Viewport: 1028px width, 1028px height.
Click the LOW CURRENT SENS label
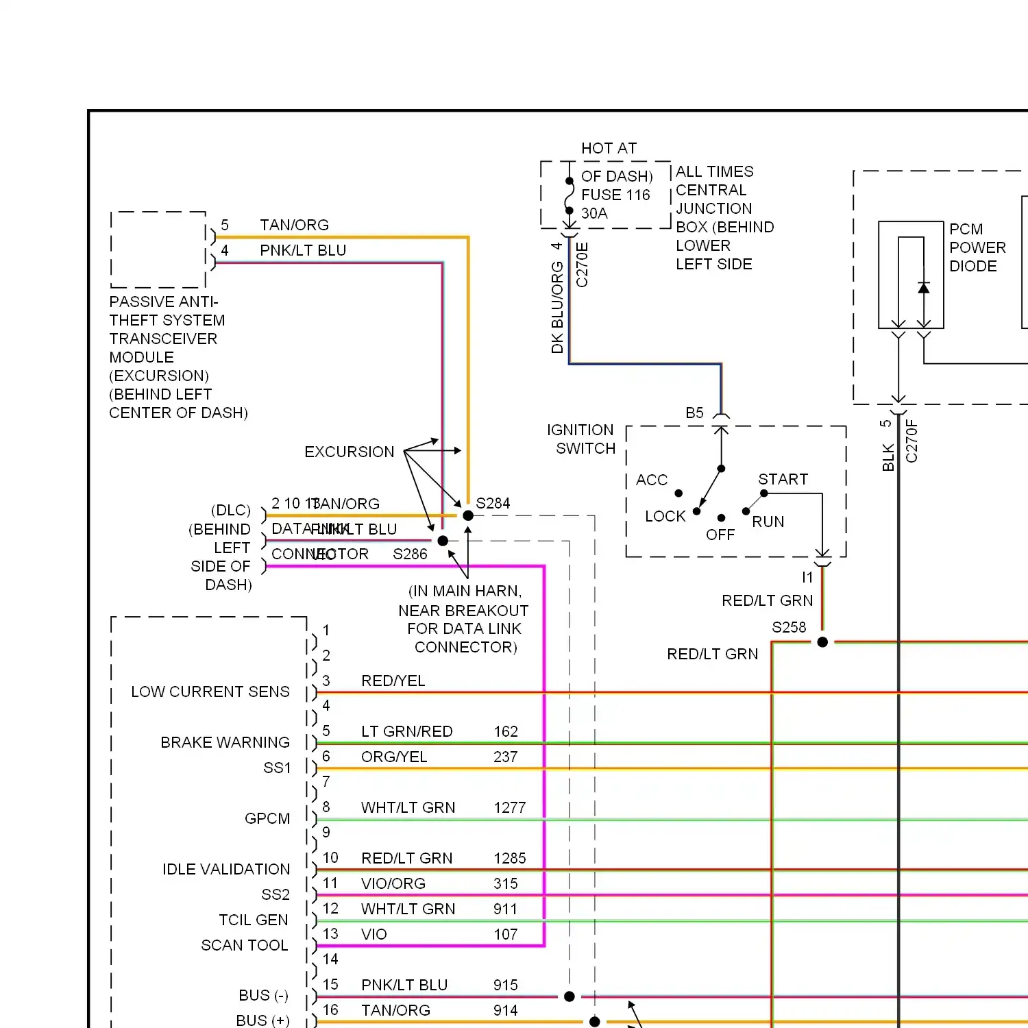[210, 692]
